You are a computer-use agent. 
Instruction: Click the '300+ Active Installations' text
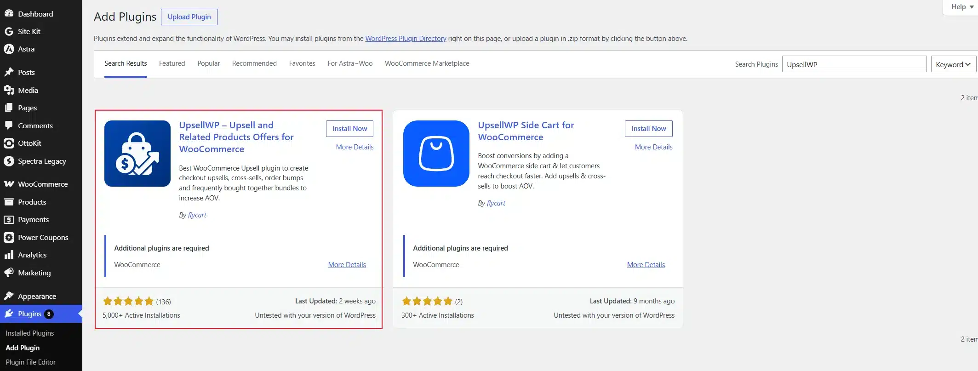tap(437, 315)
